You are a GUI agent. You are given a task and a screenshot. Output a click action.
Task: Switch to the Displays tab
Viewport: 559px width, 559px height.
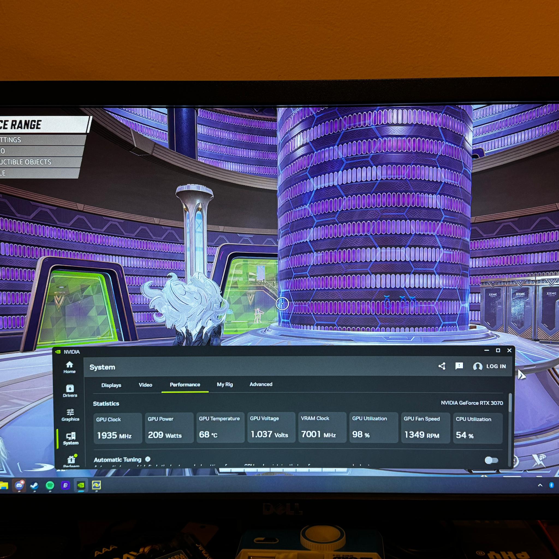click(111, 385)
